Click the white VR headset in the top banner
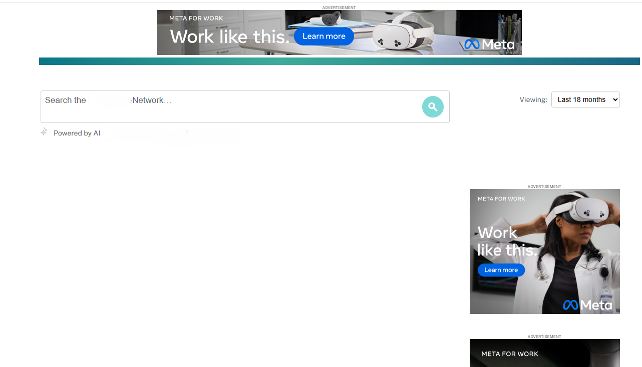 tap(404, 31)
